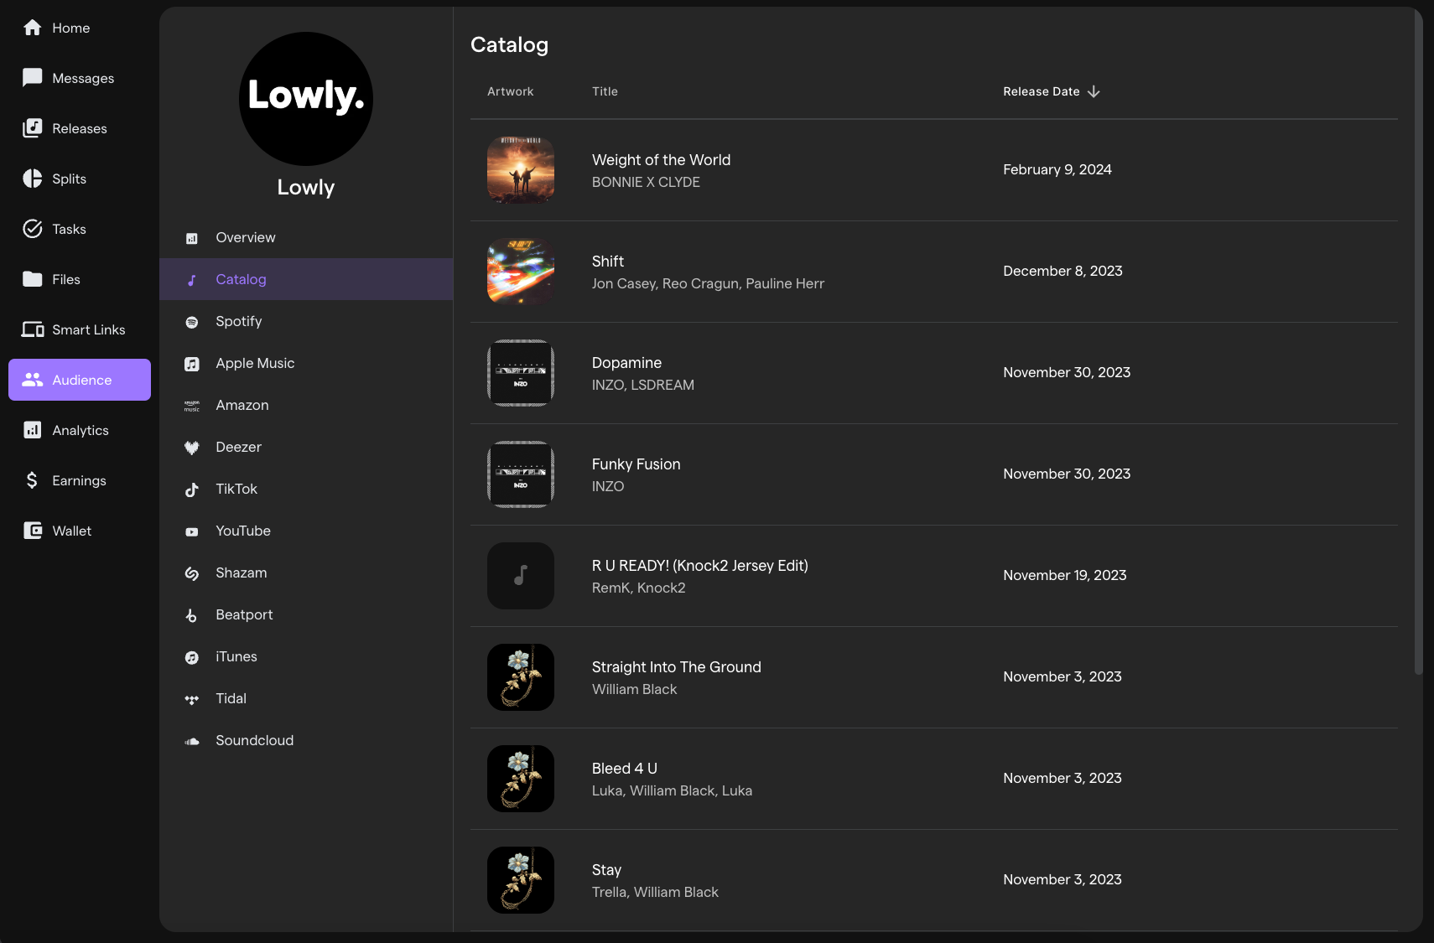Click the vertical scrollbar on right edge
The height and width of the screenshot is (943, 1434).
point(1418,342)
